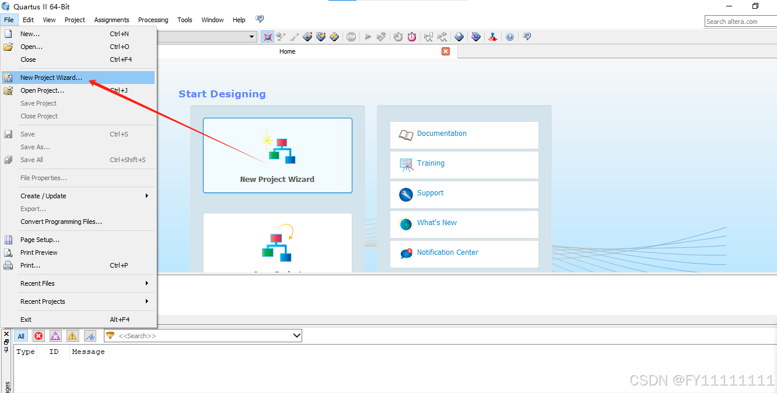777x393 pixels.
Task: Open the Edit menu
Action: point(28,20)
